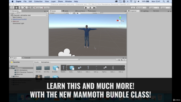Switch to the Console tab

[x=27, y=58]
